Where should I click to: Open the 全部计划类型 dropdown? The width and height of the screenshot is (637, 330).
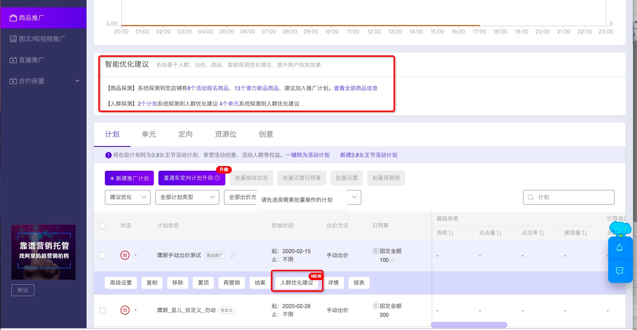(x=187, y=197)
